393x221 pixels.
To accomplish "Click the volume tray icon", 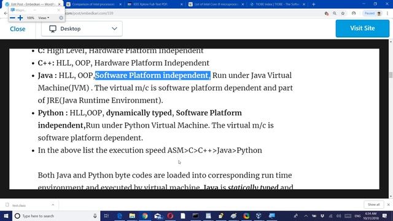I will (338, 215).
